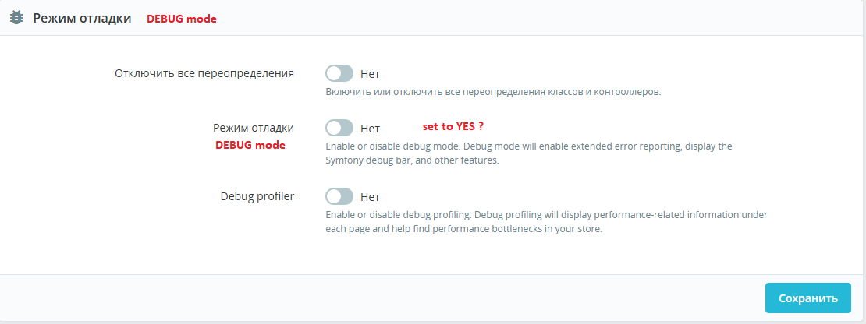Click the Нет text beside the debug mode switch
Image resolution: width=866 pixels, height=324 pixels.
[370, 129]
